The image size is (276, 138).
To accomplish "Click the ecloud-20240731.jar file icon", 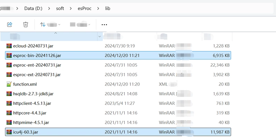I will [x=9, y=46].
